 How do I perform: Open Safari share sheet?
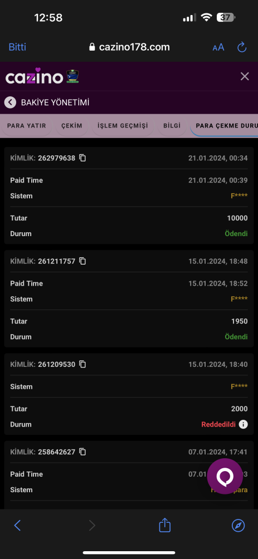(x=164, y=525)
